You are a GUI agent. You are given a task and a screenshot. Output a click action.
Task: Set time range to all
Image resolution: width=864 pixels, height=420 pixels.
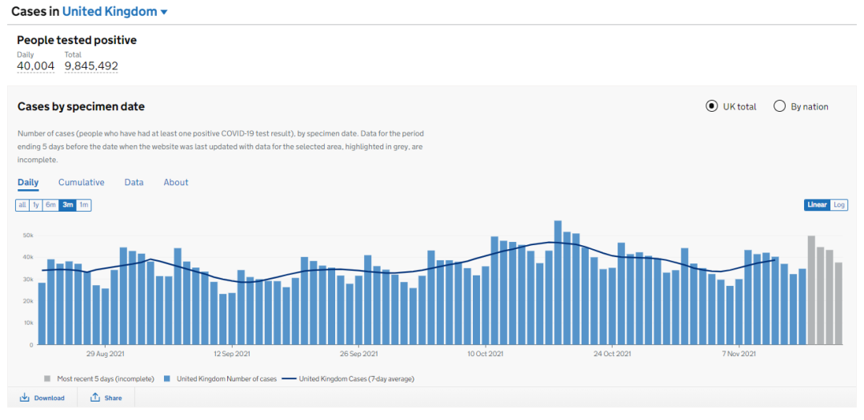(x=22, y=205)
